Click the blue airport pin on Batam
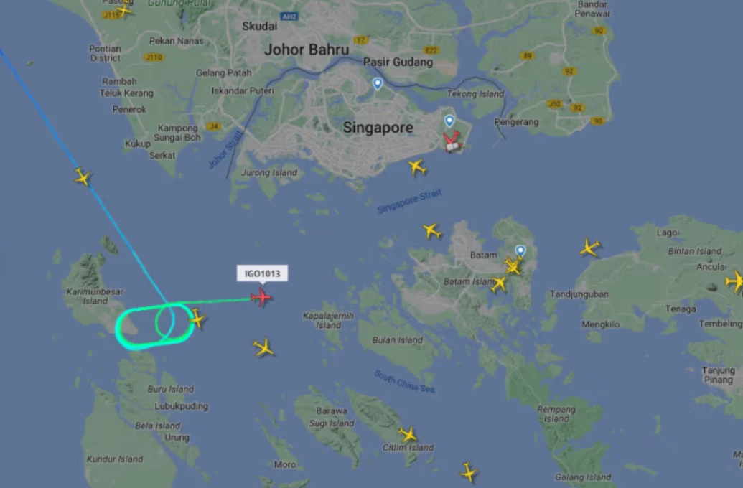This screenshot has width=743, height=488. [520, 250]
